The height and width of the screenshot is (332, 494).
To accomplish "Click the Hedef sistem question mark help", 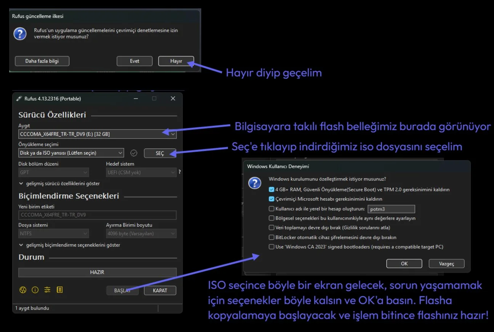I will (x=179, y=172).
